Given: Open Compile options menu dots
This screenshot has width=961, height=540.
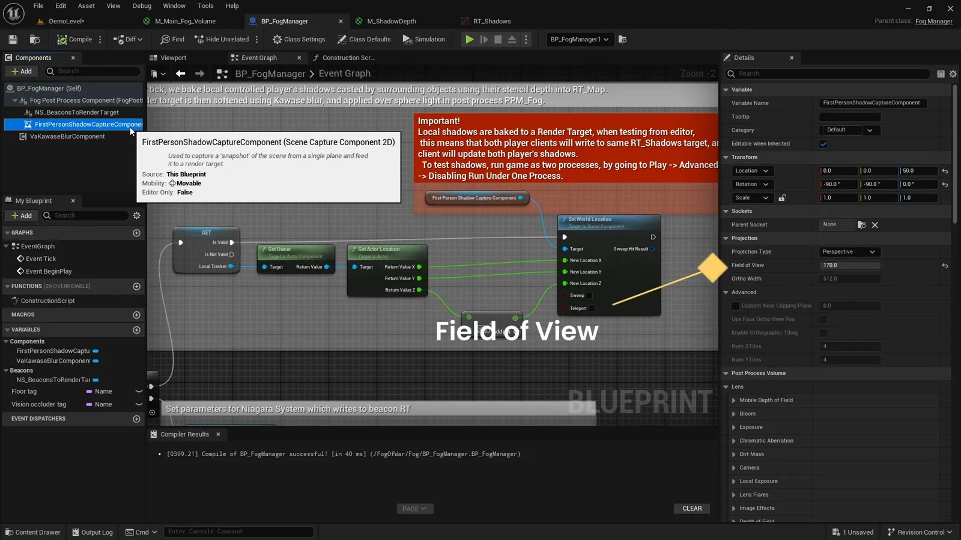Looking at the screenshot, I should pos(100,40).
